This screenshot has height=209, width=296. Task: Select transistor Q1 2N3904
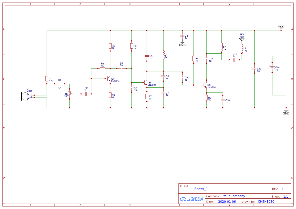click(x=108, y=79)
